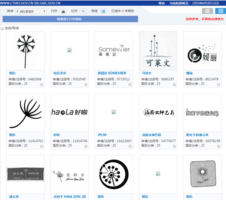Click the filter (筛选) list icon
The height and width of the screenshot is (200, 226).
pyautogui.click(x=103, y=11)
